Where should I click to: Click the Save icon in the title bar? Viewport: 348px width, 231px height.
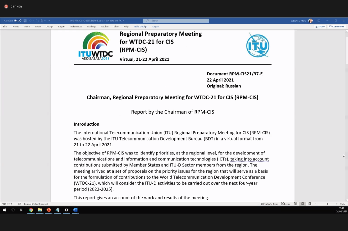25,21
